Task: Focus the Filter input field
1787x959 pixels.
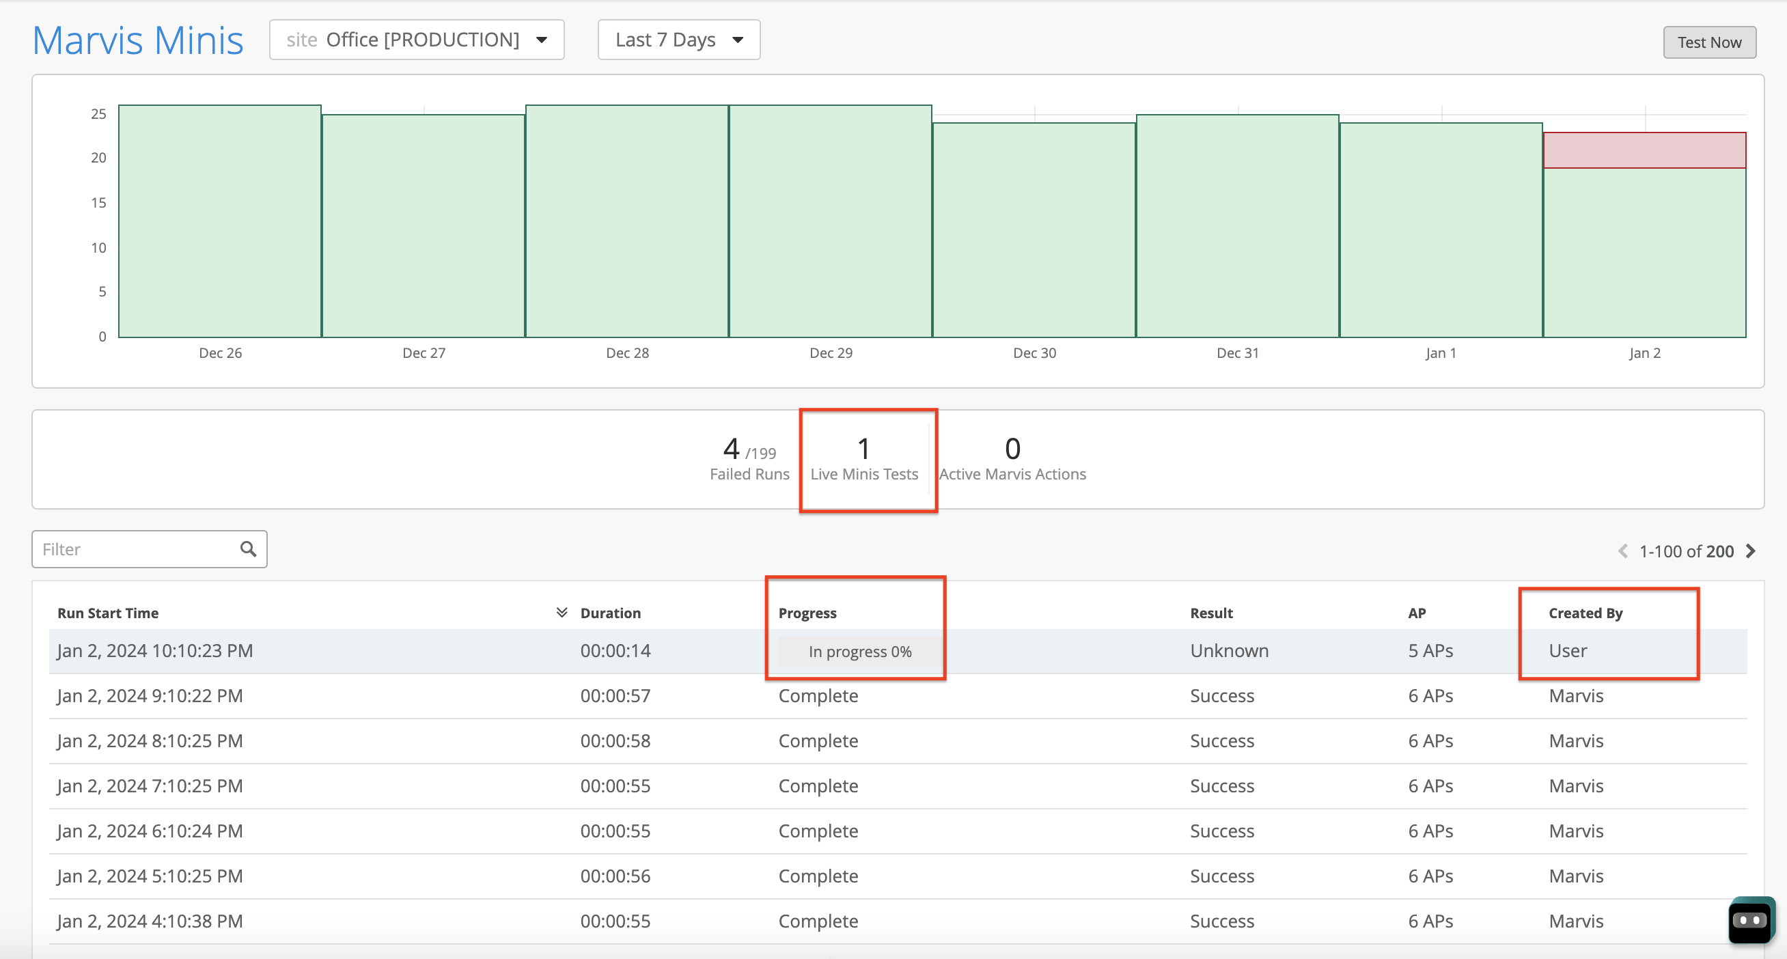Action: point(149,549)
